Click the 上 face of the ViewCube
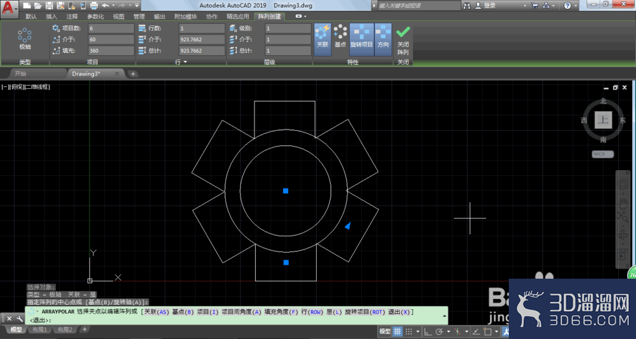Screen dimensions: 636x339 click(603, 120)
